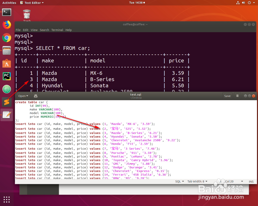The height and width of the screenshot is (206, 258).
Task: Expand system menu arrow in top bar
Action: [254, 3]
